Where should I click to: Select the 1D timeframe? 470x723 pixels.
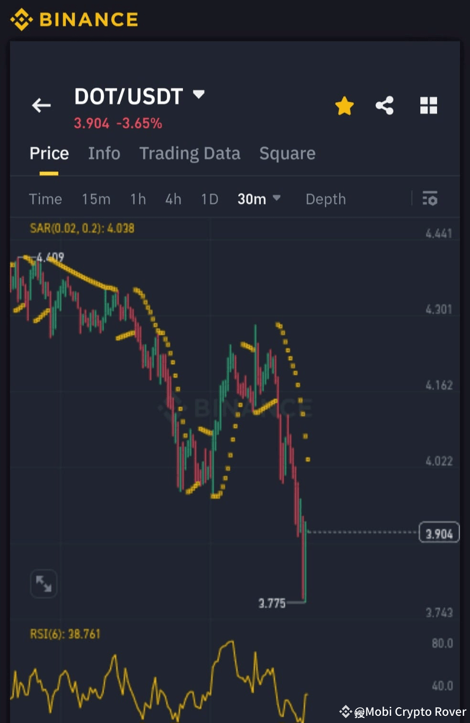(x=209, y=199)
